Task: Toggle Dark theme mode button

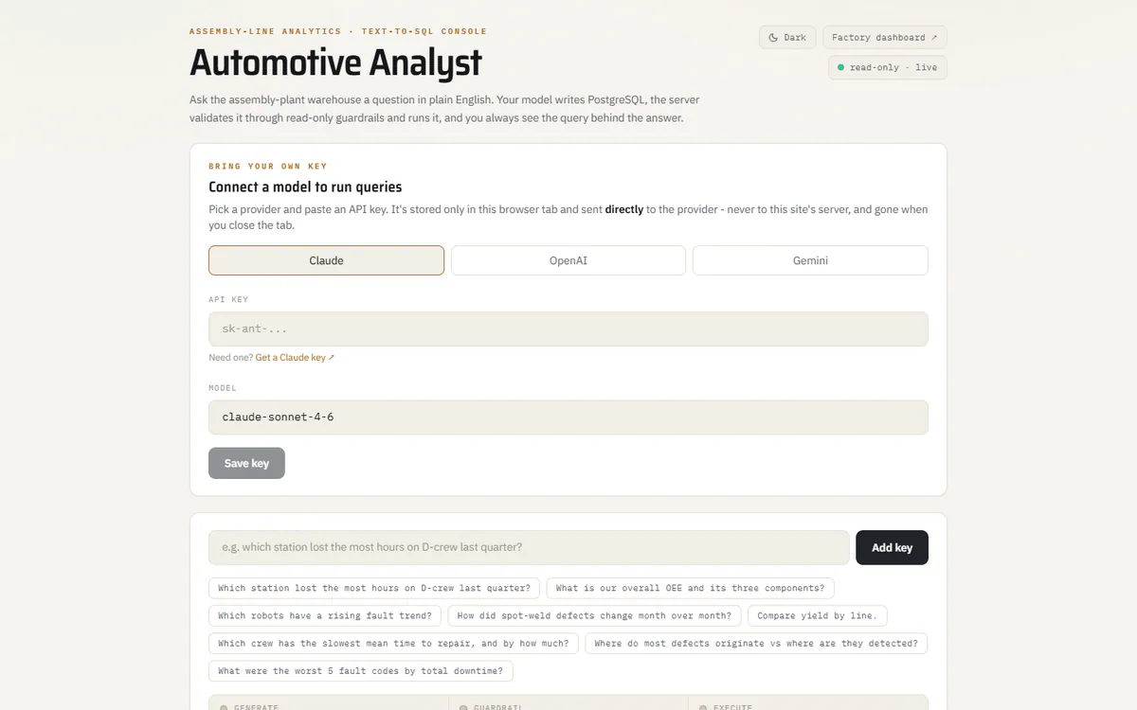Action: point(787,38)
